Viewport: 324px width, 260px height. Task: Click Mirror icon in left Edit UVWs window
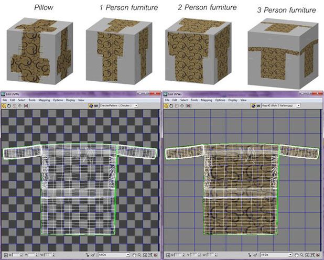[x=26, y=106]
